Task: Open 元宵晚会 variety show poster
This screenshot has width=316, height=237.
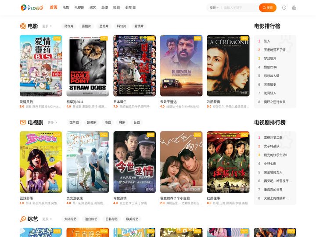Action: click(88, 232)
